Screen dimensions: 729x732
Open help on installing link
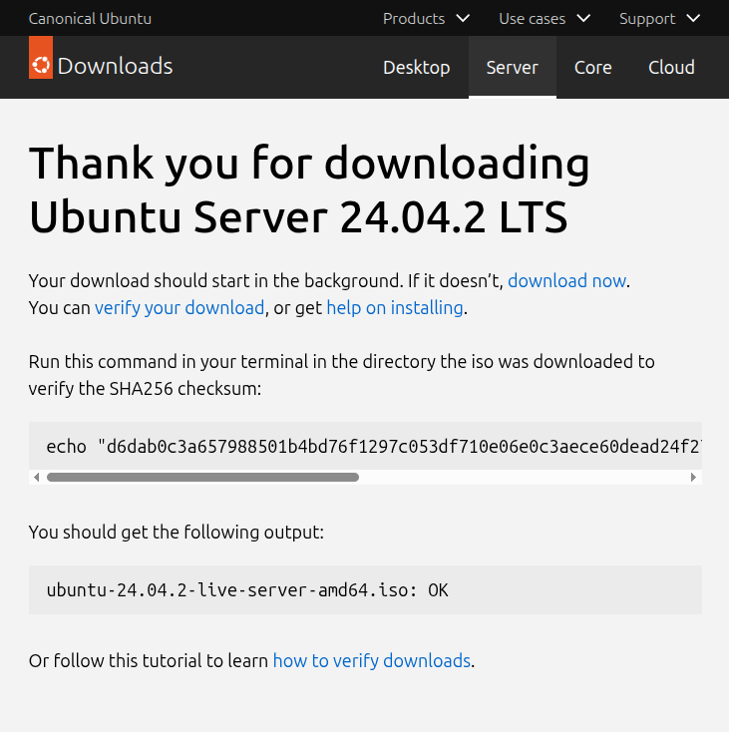point(395,307)
